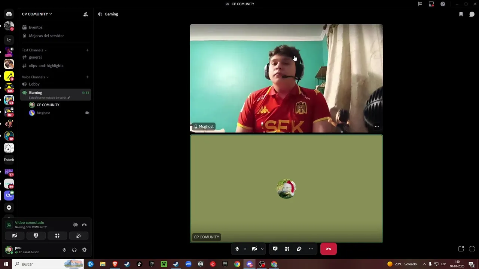Collapse the Voice Channels category

[x=35, y=77]
